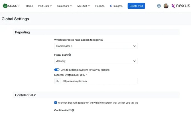Click the 'Link to External System' label text

pos(85,70)
